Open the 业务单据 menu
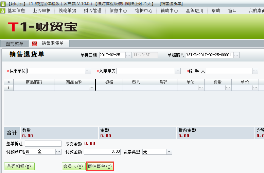 42,11
